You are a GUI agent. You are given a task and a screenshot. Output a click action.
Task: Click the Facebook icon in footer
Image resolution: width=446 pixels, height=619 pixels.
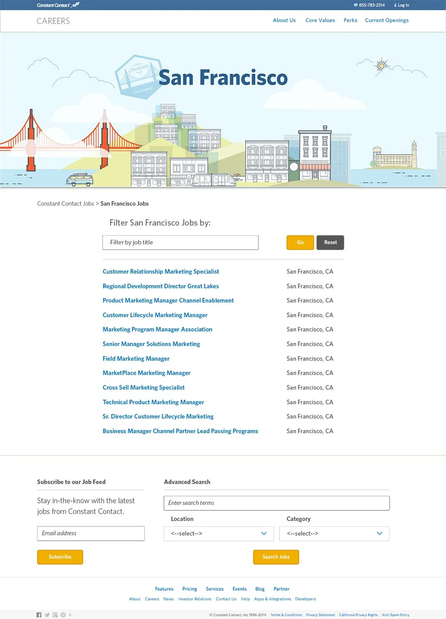[39, 615]
